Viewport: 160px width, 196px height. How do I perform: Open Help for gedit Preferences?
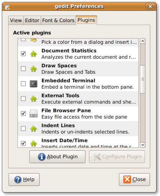click(24, 180)
